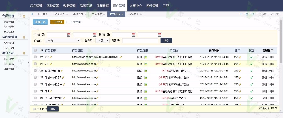Open calendar for first 结束时间 field
The image size is (283, 118).
[134, 35]
